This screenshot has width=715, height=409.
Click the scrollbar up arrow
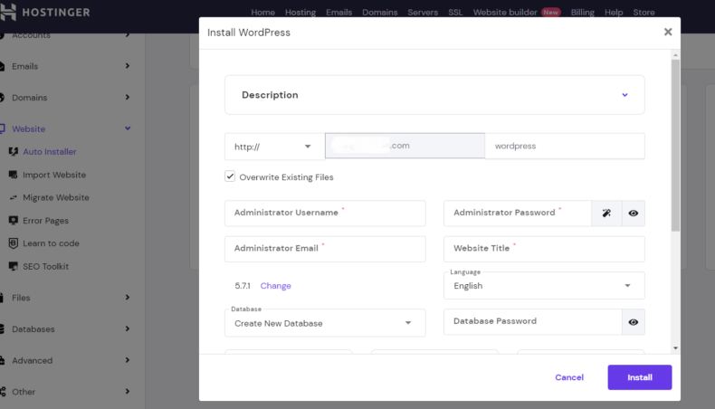[x=675, y=55]
